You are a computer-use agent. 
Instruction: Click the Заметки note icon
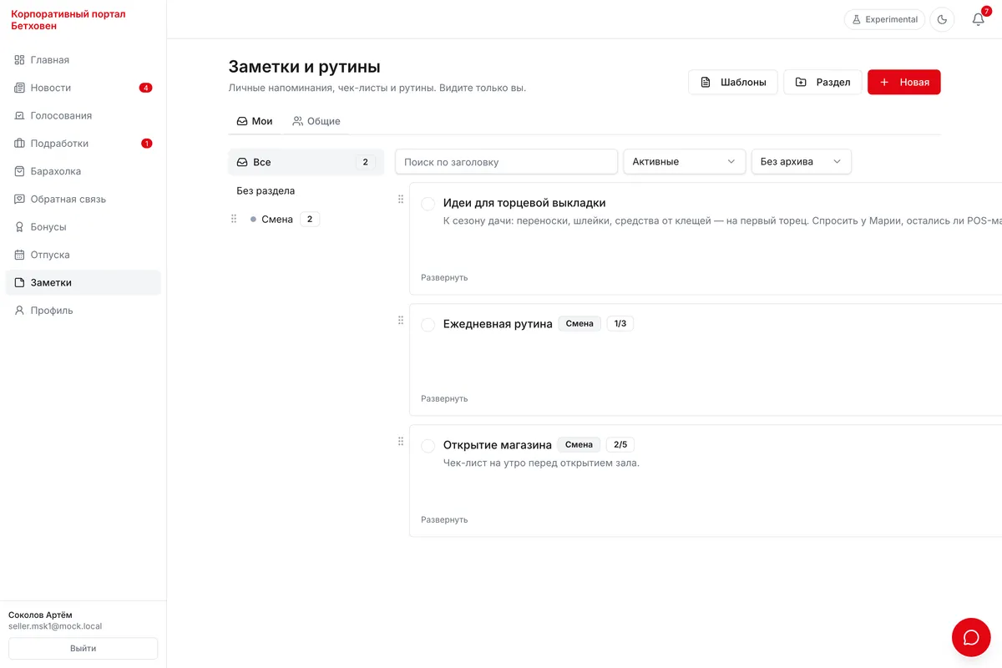tap(20, 282)
